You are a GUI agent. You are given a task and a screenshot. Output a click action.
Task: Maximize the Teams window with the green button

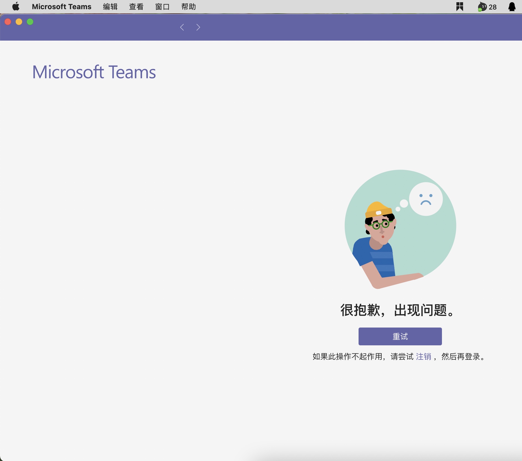coord(30,22)
